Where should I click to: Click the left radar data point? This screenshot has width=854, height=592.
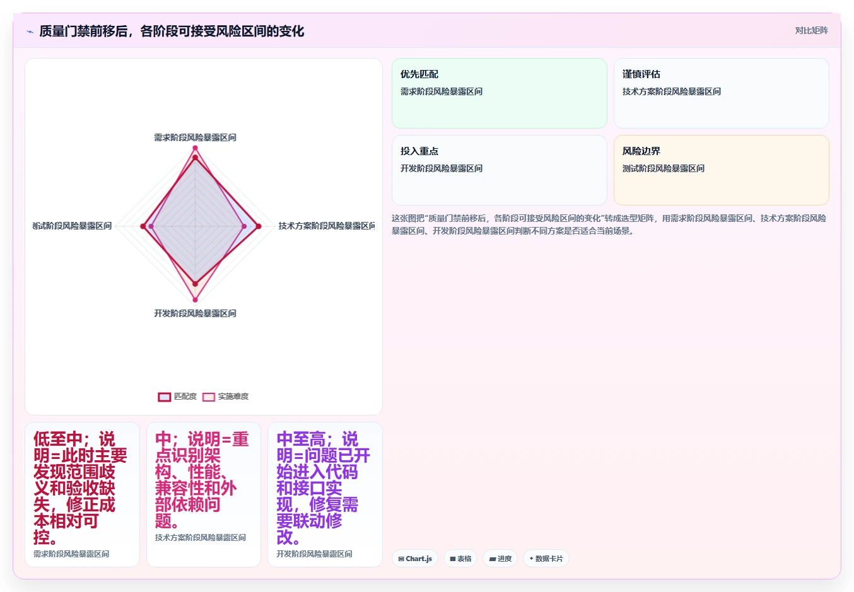click(x=144, y=226)
